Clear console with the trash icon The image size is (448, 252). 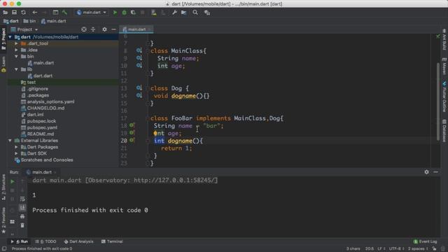tap(22, 225)
